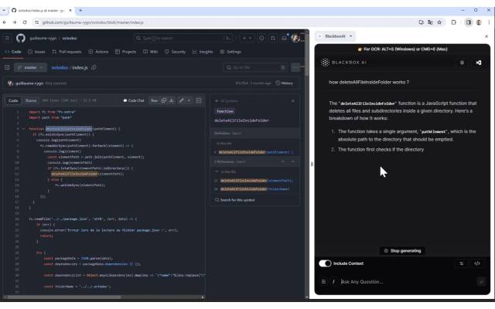This screenshot has width=495, height=309.
Task: Click in the Ask Any Question field
Action: tap(408, 281)
